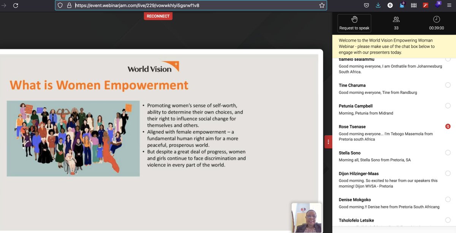The width and height of the screenshot is (456, 233).
Task: Open the browser downloads arrow icon
Action: 378,5
